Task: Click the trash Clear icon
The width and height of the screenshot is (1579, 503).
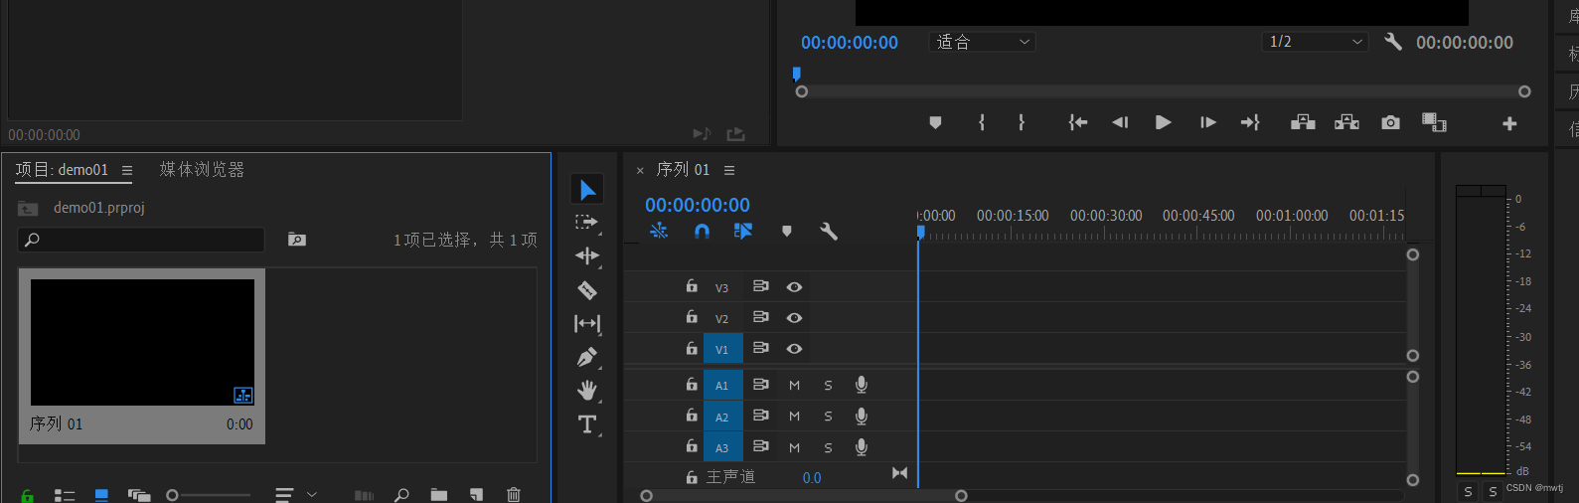Action: [x=514, y=494]
